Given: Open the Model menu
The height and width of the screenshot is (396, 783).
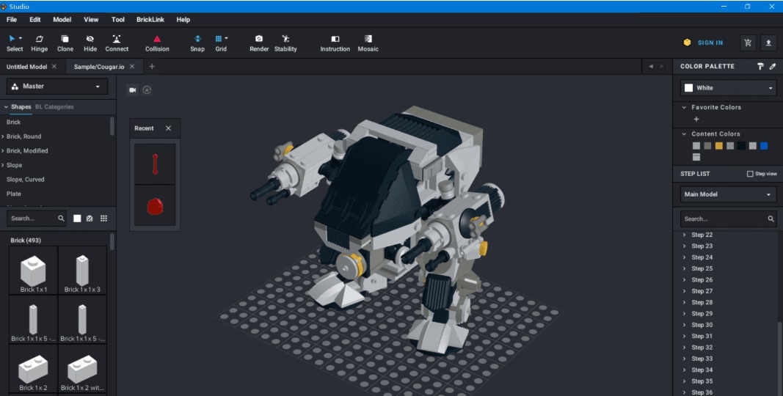Looking at the screenshot, I should (62, 20).
